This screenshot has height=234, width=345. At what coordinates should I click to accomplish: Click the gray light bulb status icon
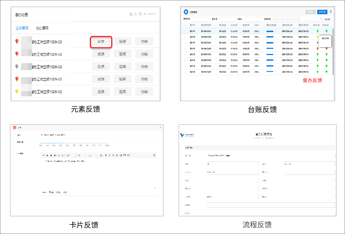click(17, 66)
